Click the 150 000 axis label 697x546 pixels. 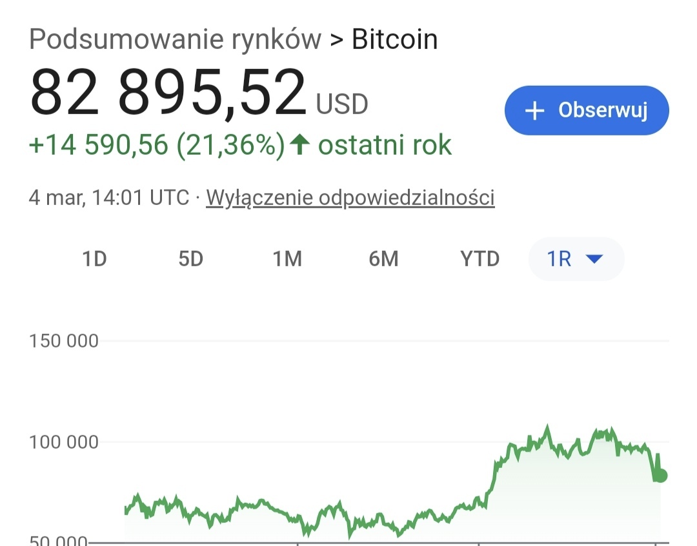pyautogui.click(x=64, y=341)
